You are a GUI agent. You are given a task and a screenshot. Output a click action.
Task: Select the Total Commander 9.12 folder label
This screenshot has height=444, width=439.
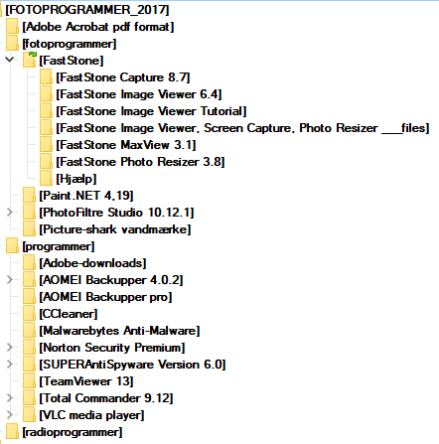coord(106,398)
